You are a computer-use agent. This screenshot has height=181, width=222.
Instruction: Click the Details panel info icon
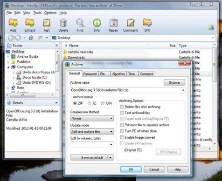pyautogui.click(x=9, y=103)
